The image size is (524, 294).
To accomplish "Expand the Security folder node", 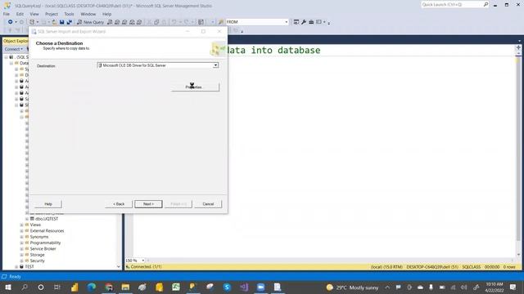I will (x=22, y=261).
